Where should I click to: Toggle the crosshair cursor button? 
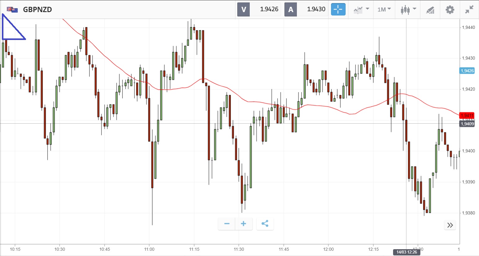point(338,9)
